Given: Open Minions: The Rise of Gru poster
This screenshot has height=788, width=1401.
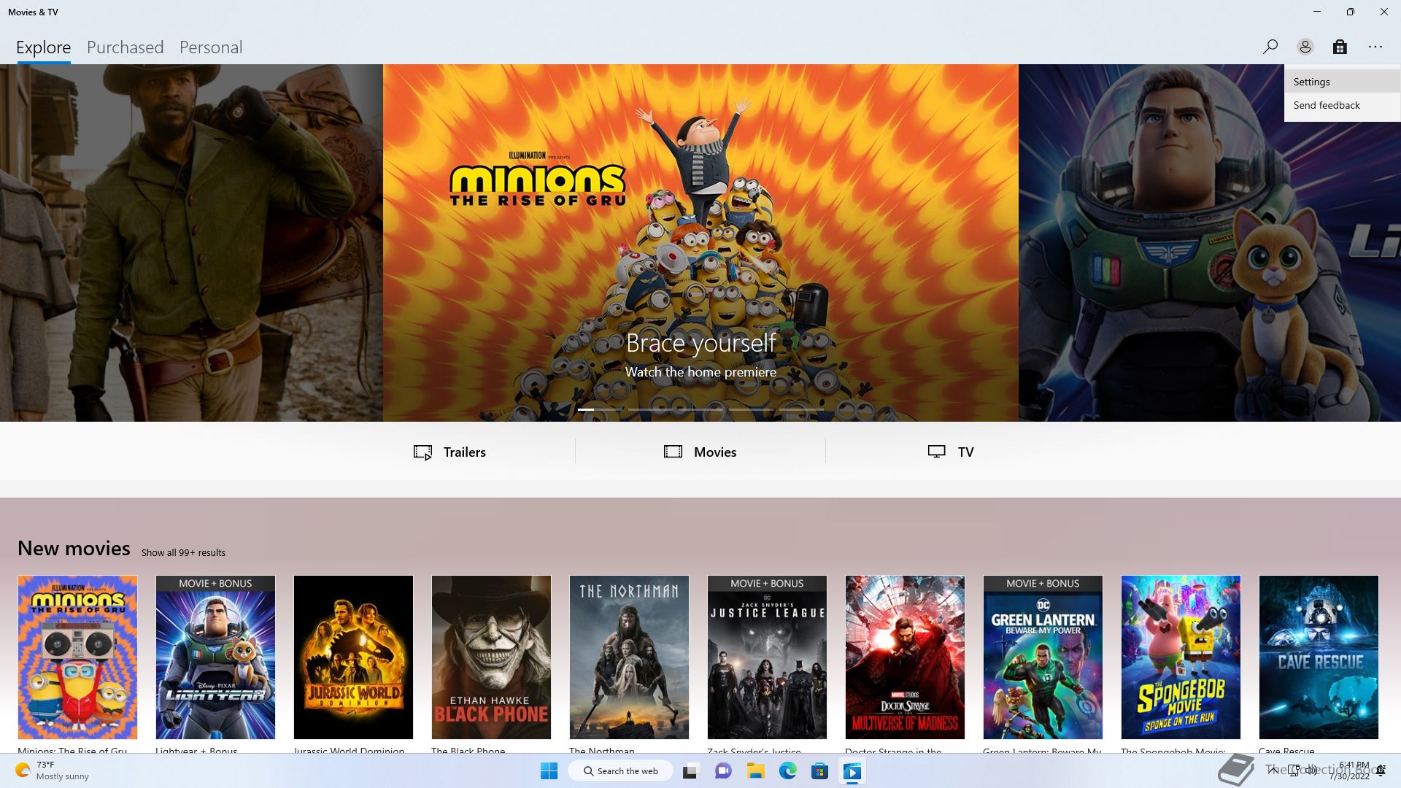Looking at the screenshot, I should 77,657.
